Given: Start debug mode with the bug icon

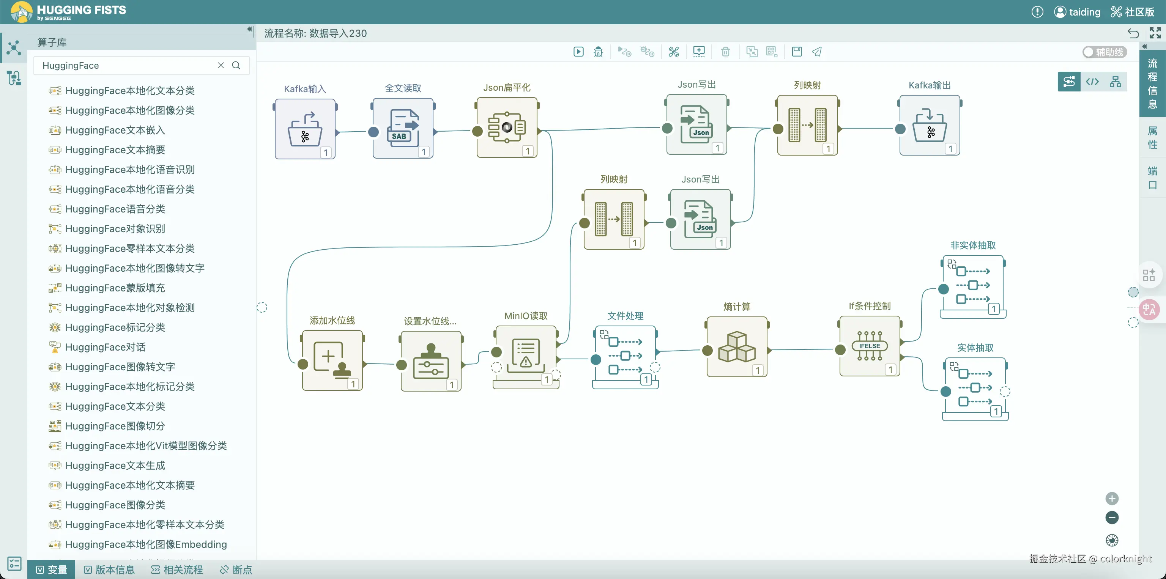Looking at the screenshot, I should click(x=599, y=52).
